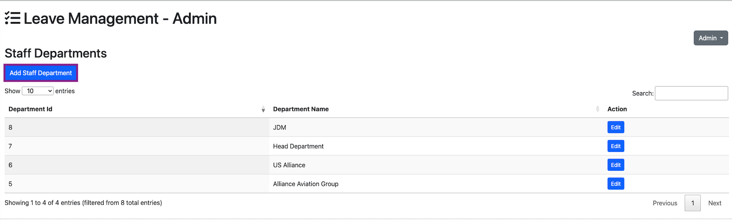Click the Leave Management - Admin title
732x220 pixels.
(x=120, y=19)
